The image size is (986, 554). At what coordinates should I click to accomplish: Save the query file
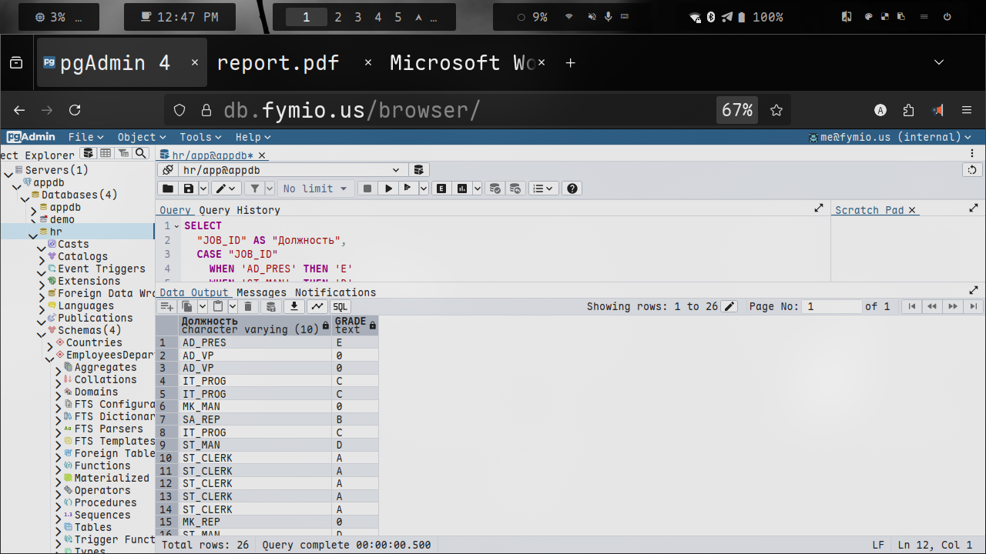coord(188,189)
